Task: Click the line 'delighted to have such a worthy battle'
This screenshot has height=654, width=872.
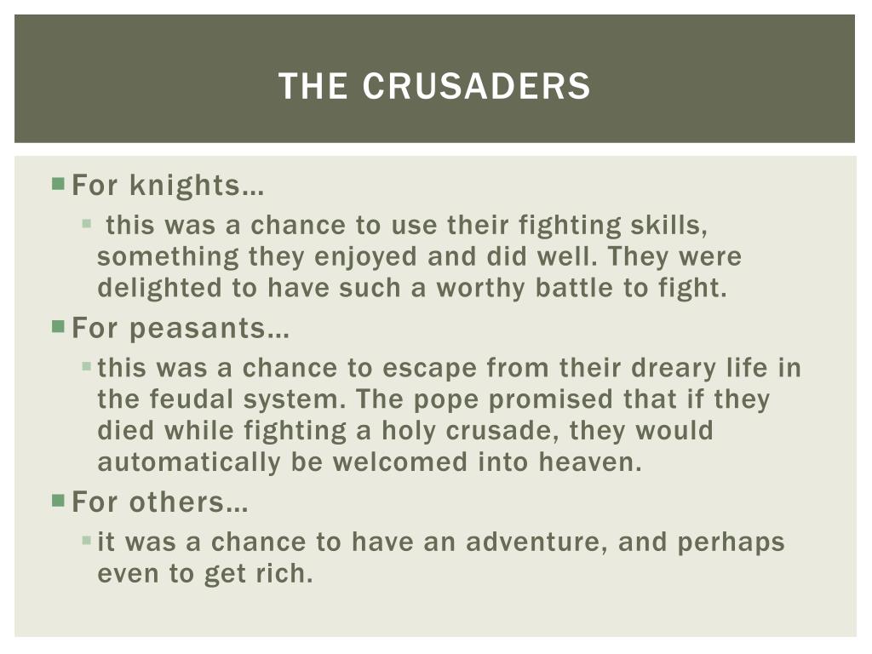Action: (x=413, y=288)
